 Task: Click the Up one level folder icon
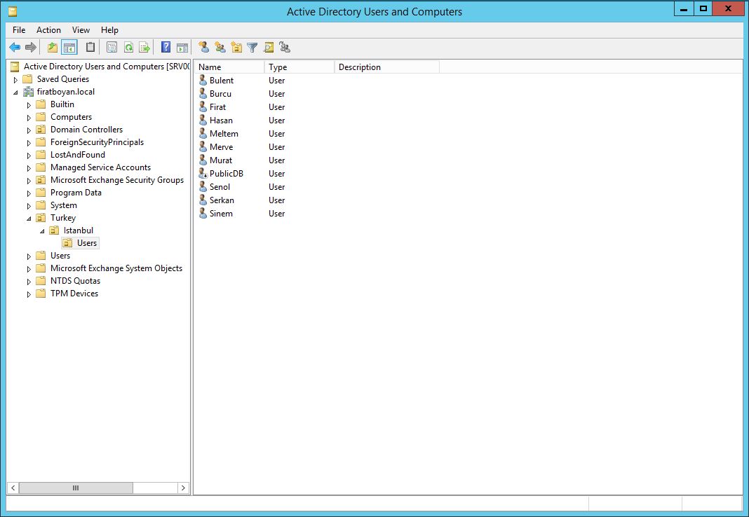(53, 48)
